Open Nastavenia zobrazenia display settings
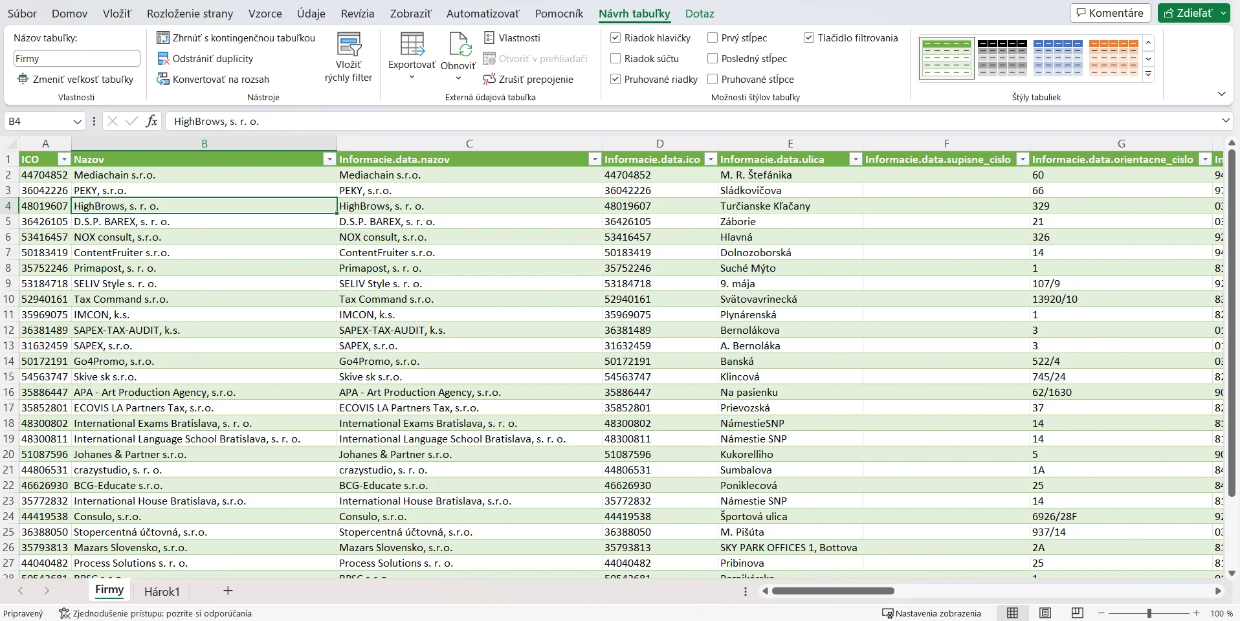Viewport: 1240px width, 621px height. [932, 613]
